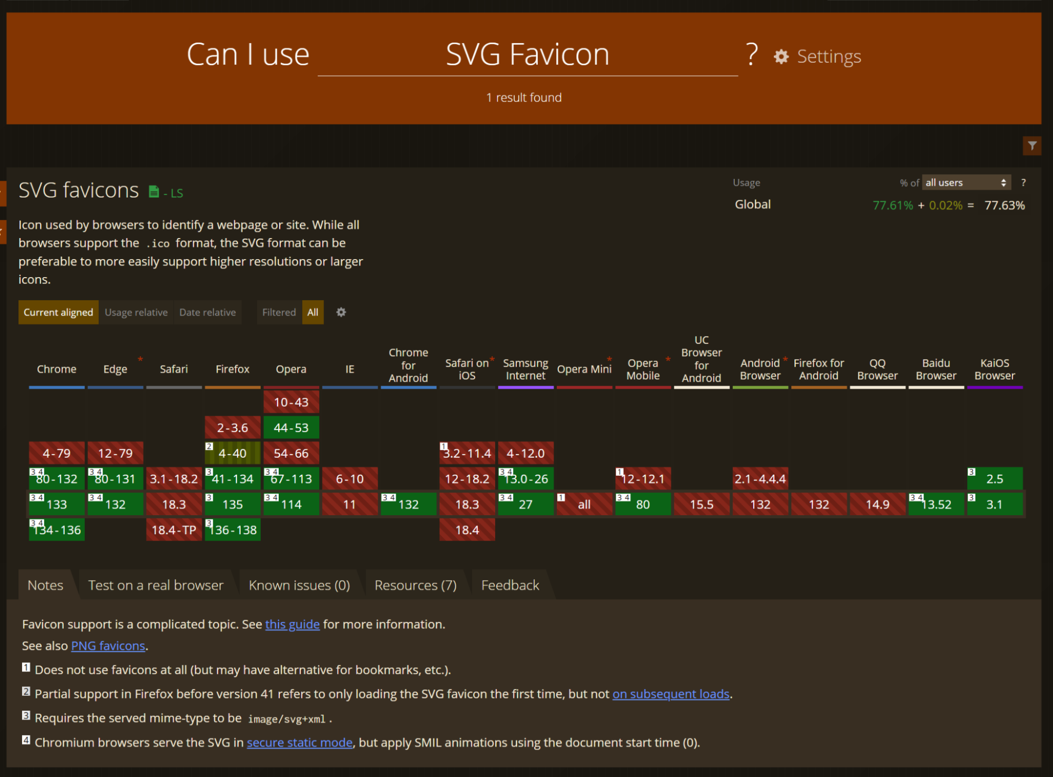Viewport: 1053px width, 777px height.
Task: Select Chrome 4-79 version cell
Action: pyautogui.click(x=56, y=454)
